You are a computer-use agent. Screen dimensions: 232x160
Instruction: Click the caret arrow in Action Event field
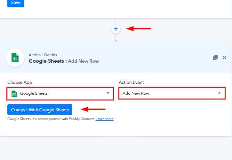219,93
